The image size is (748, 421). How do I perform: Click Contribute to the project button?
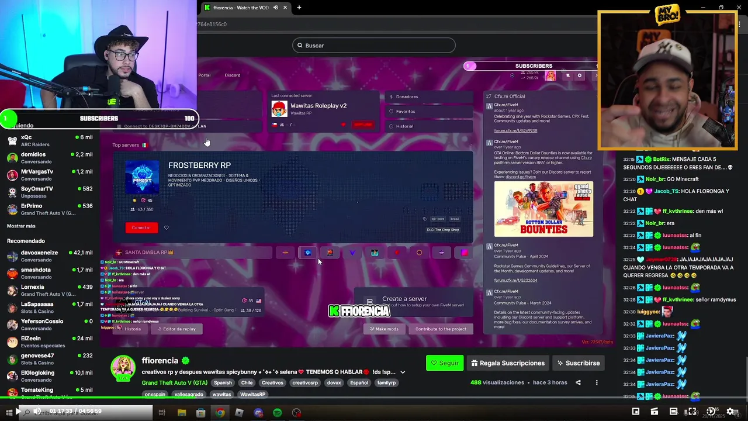click(441, 329)
